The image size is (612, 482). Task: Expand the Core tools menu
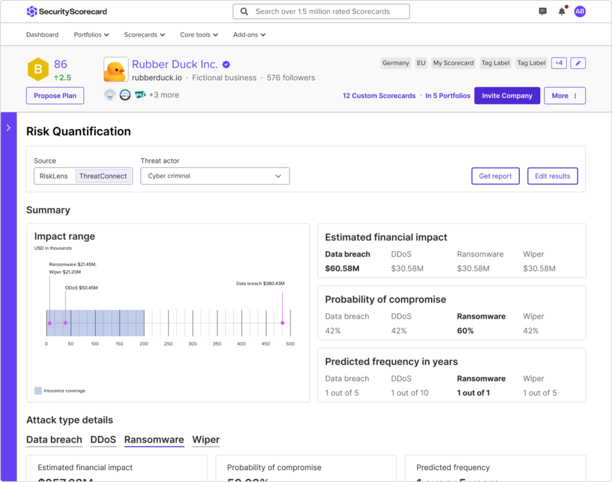(199, 35)
